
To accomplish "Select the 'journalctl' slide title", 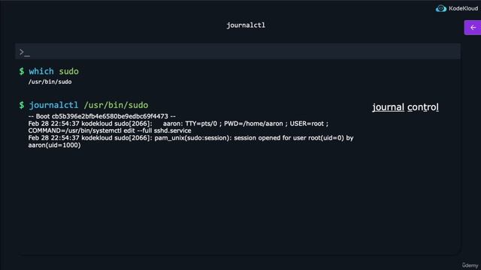I will [246, 25].
